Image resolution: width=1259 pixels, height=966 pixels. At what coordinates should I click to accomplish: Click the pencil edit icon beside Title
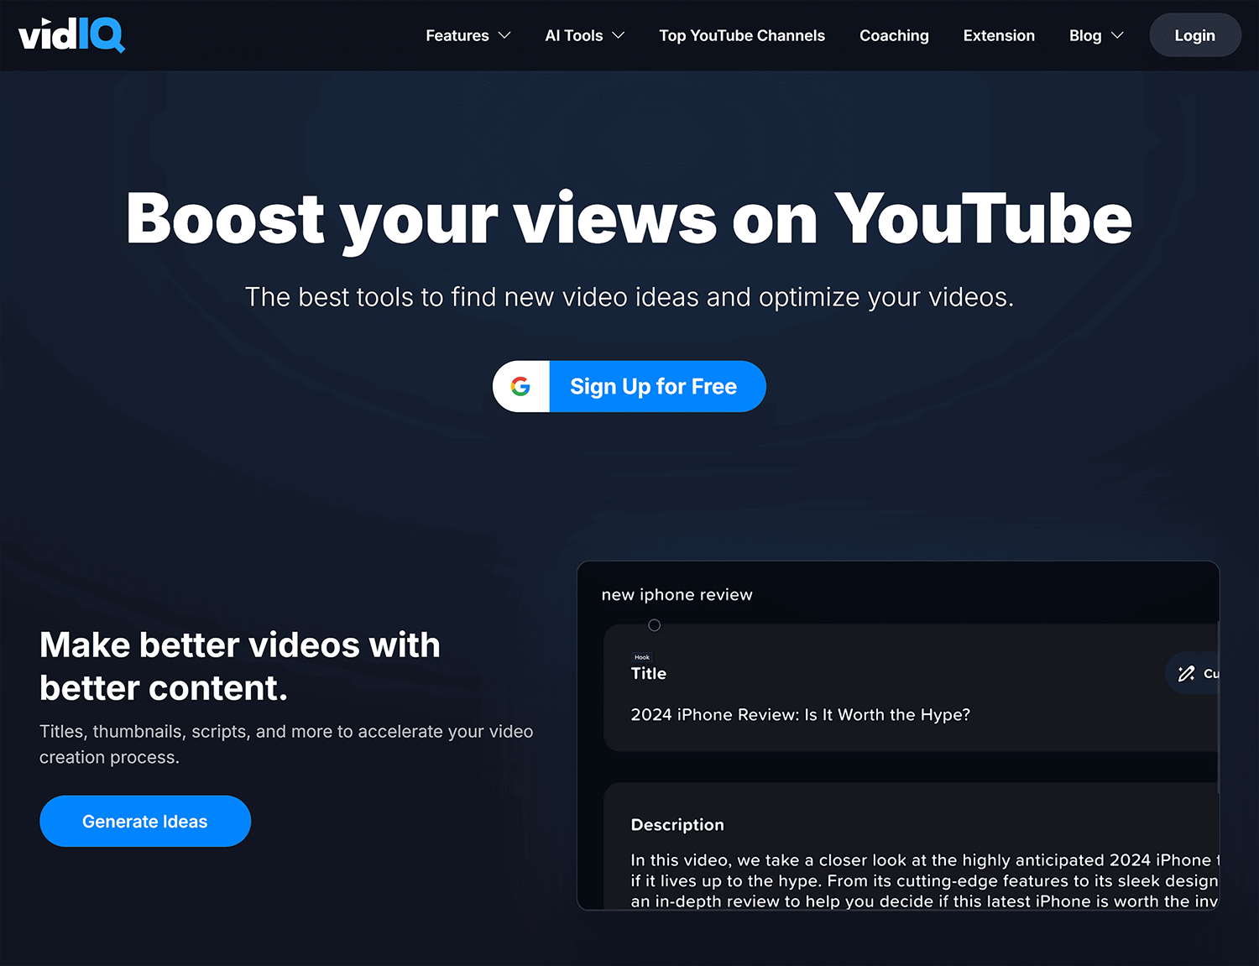[1186, 673]
